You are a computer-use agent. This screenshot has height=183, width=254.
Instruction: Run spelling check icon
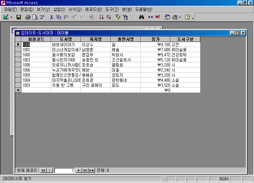pos(43,17)
